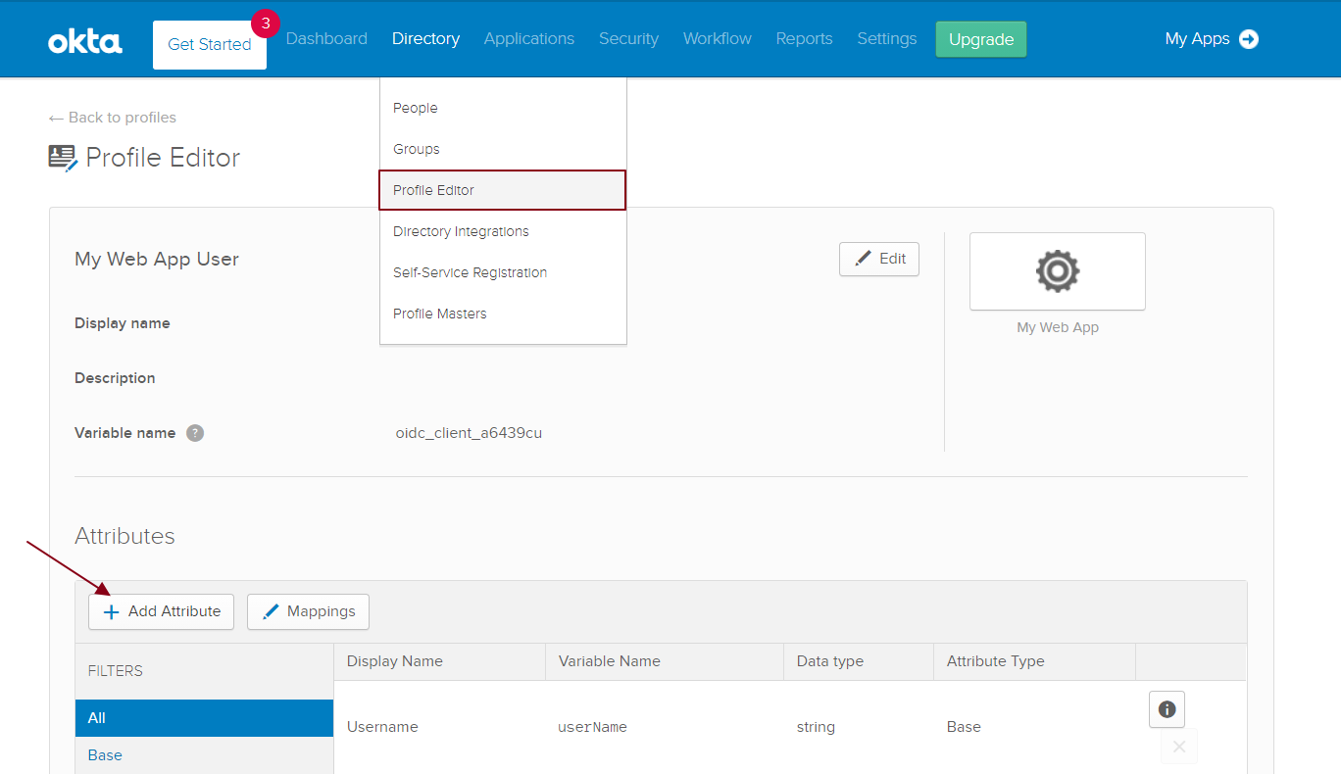Screen dimensions: 1341x774
Task: Open the Security dropdown menu
Action: click(x=628, y=38)
